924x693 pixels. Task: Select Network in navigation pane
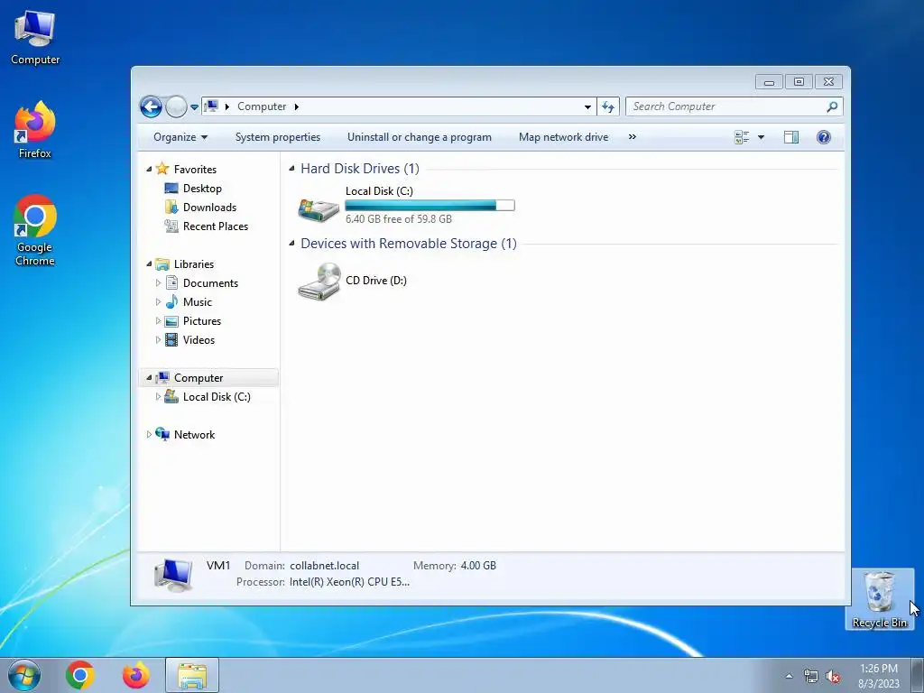pyautogui.click(x=194, y=434)
